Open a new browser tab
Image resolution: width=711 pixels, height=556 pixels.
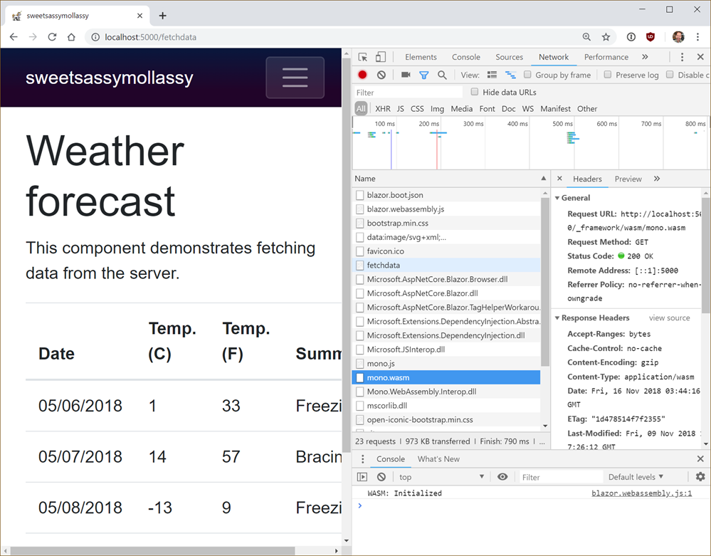(x=163, y=16)
